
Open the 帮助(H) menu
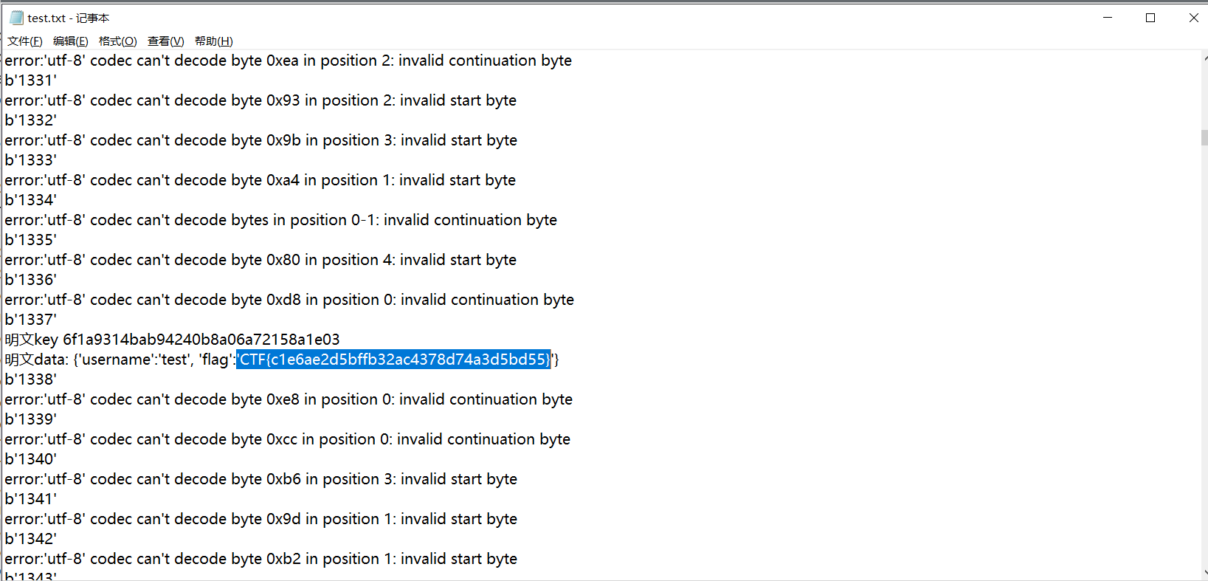coord(214,41)
